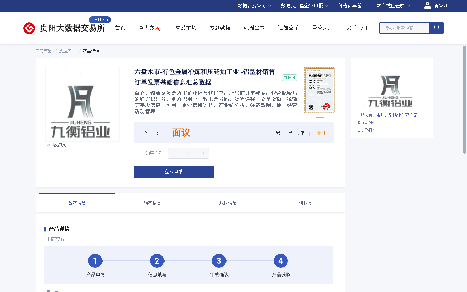Click the orange star favorite icon

click(x=319, y=133)
